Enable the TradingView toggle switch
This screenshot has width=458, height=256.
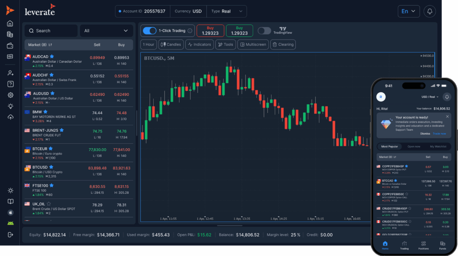point(264,31)
